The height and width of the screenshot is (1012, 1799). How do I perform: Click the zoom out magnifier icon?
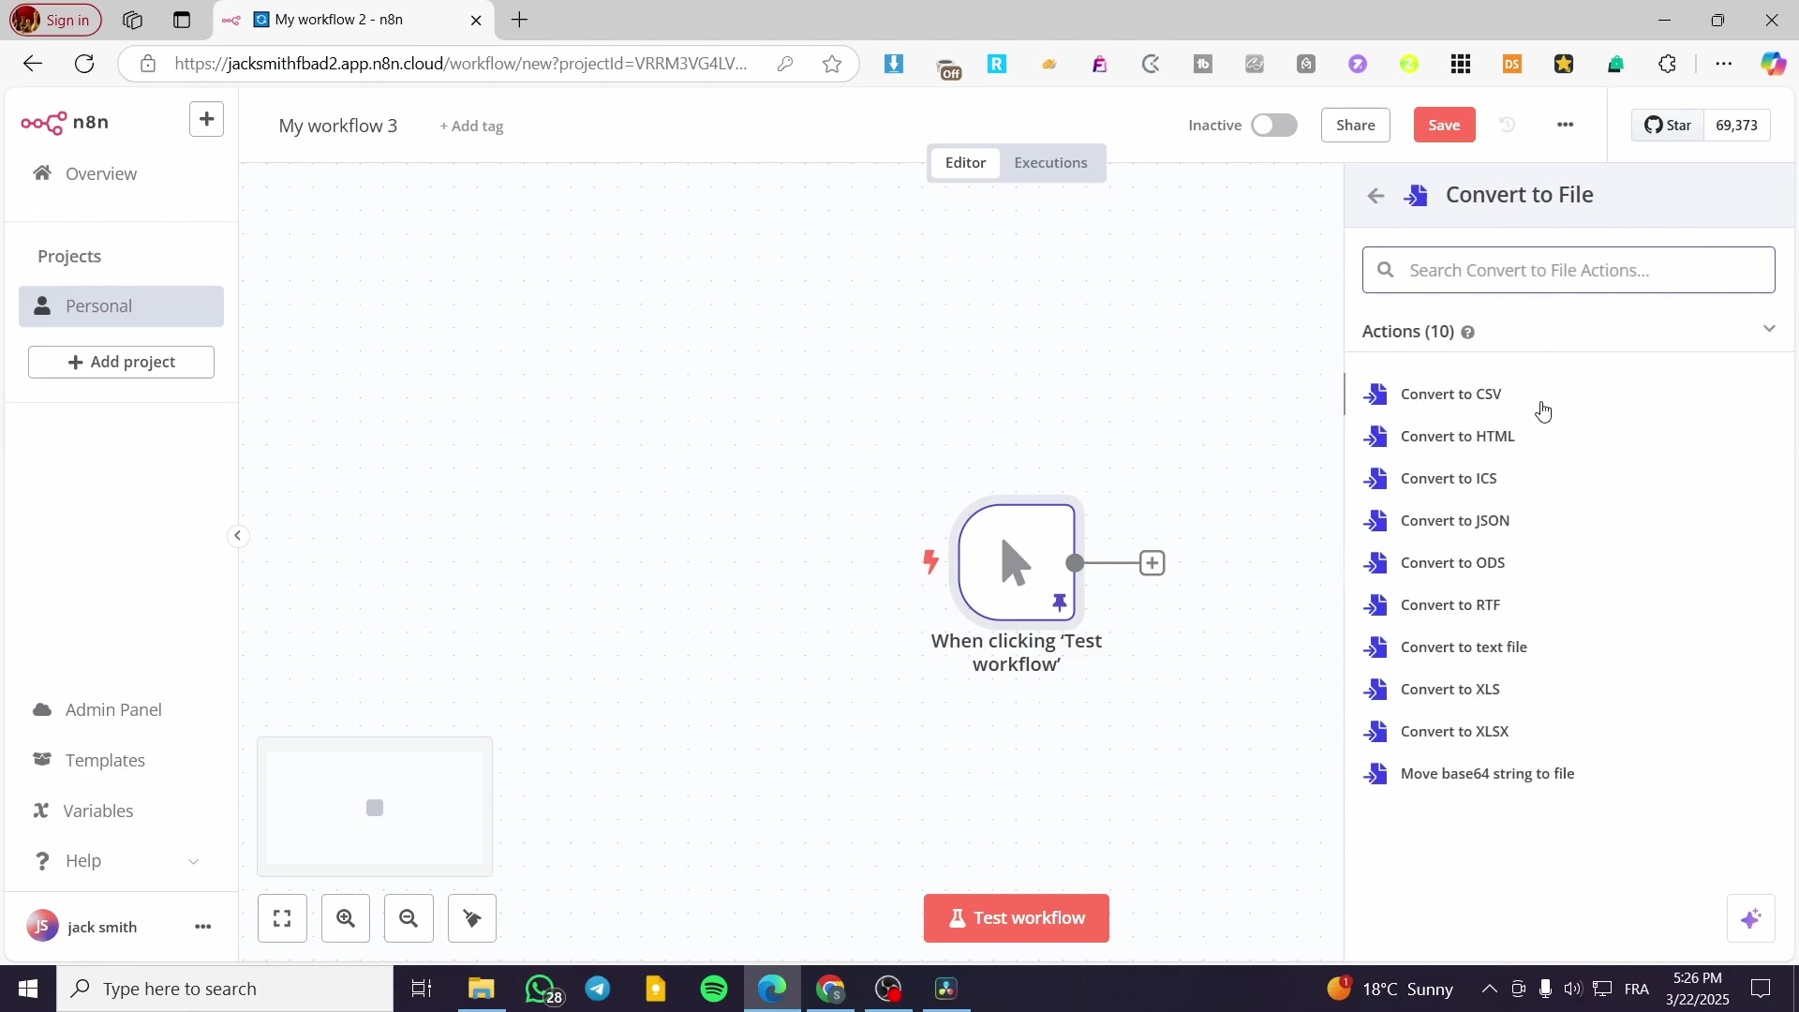[409, 918]
